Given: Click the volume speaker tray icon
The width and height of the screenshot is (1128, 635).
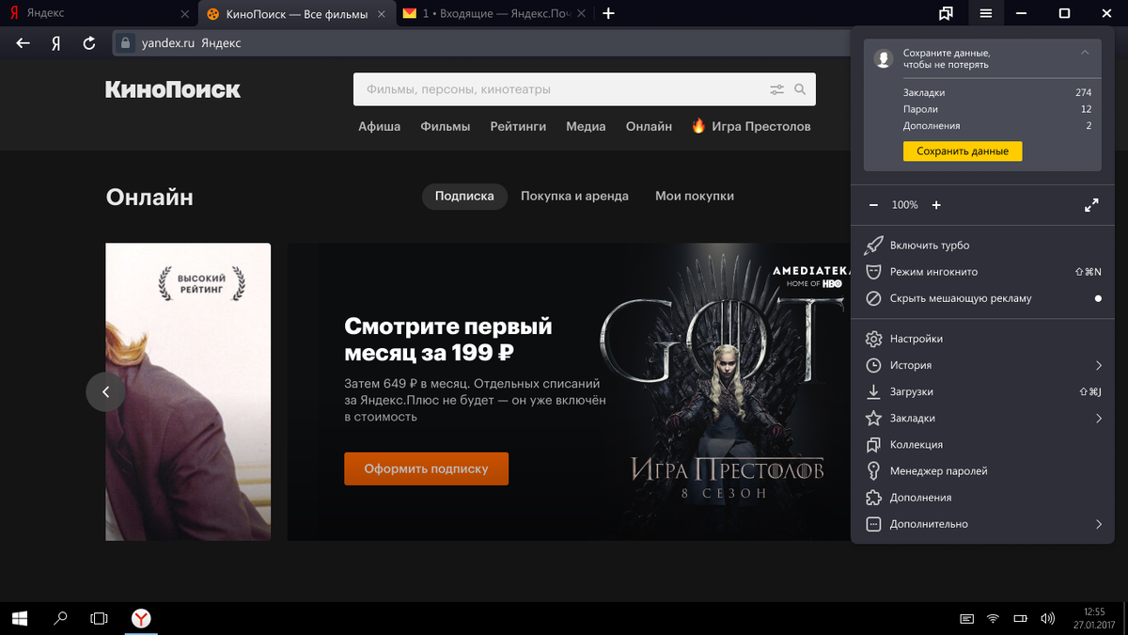Looking at the screenshot, I should click(x=1047, y=618).
